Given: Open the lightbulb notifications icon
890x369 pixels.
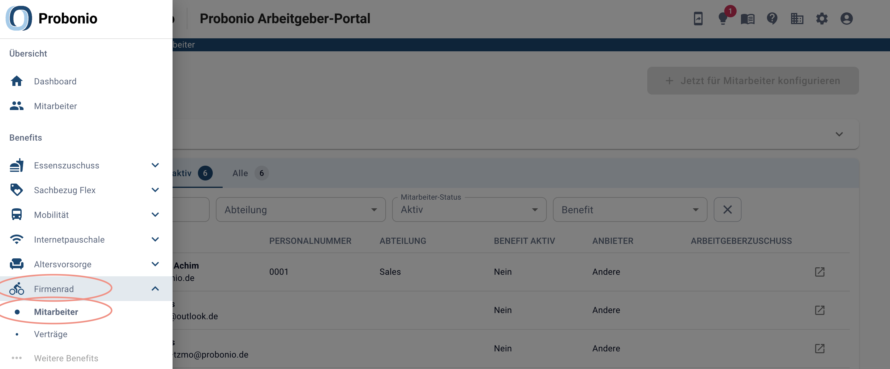Looking at the screenshot, I should tap(723, 19).
